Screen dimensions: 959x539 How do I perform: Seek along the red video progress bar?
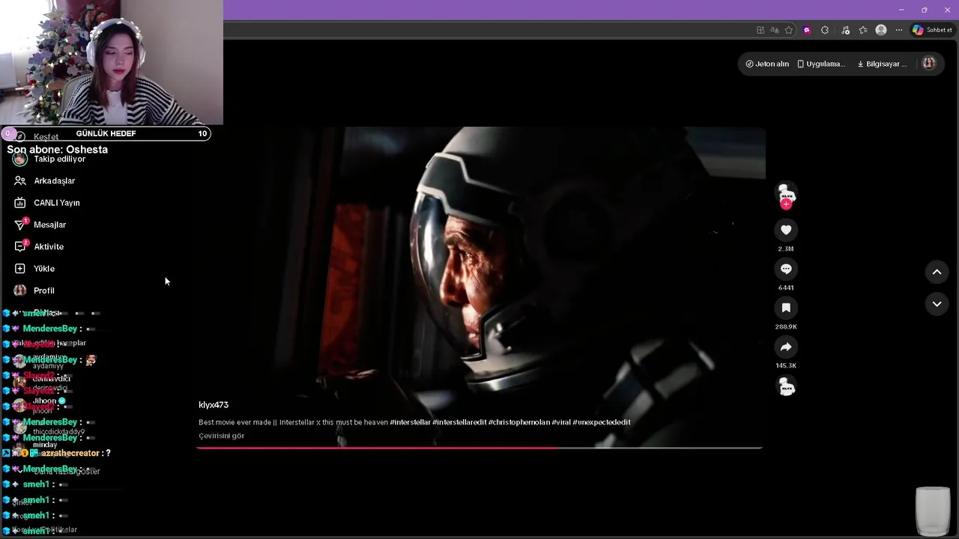479,448
